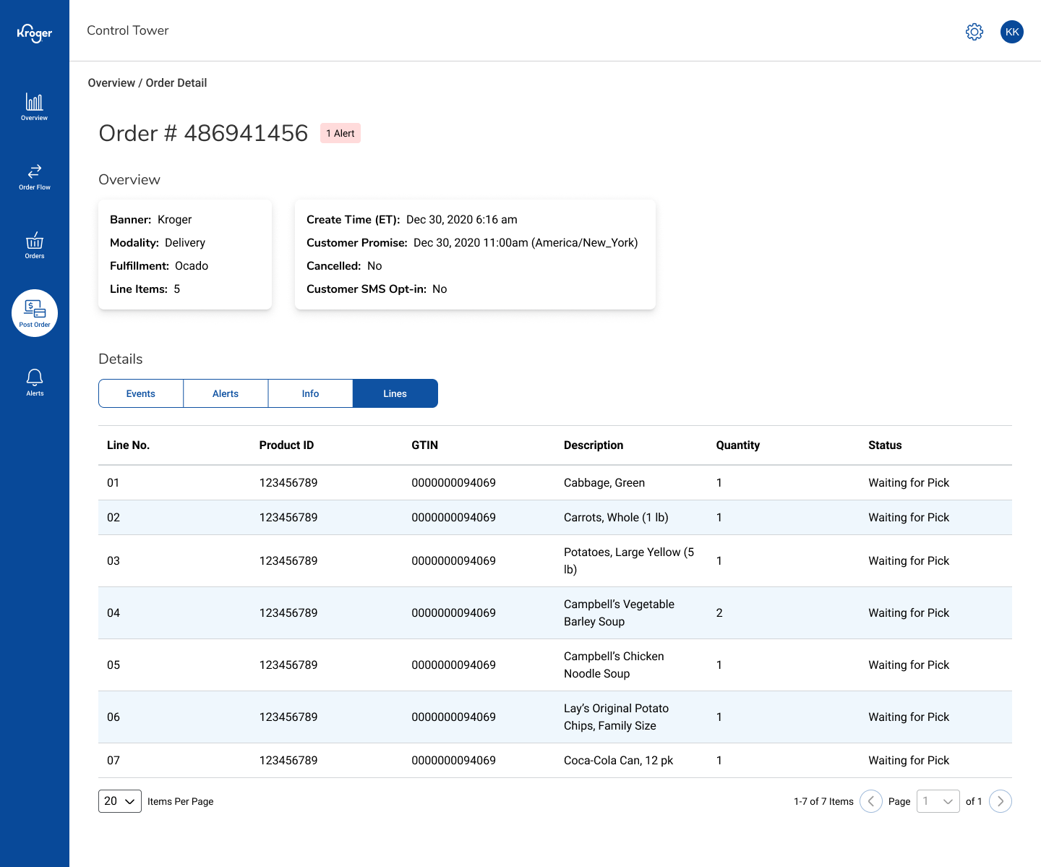This screenshot has width=1041, height=867.
Task: Select the Coca-Cola Can, 12 pk cell
Action: 618,761
